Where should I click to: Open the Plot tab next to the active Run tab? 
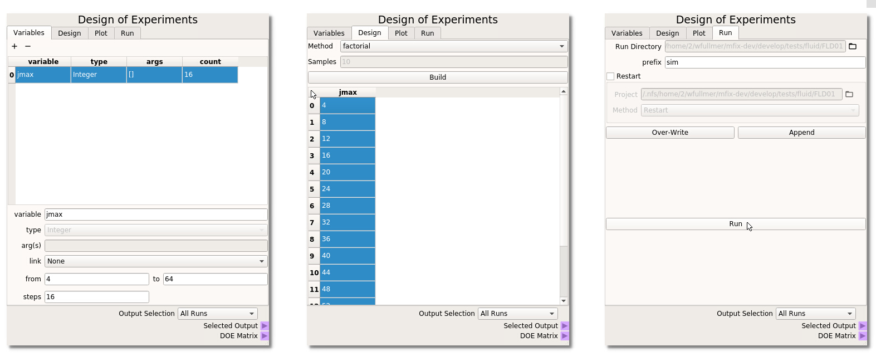tap(699, 33)
